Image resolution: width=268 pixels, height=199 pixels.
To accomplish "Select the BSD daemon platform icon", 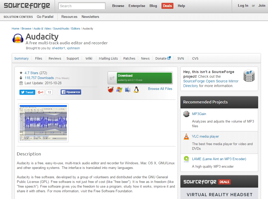I will [x=111, y=89].
